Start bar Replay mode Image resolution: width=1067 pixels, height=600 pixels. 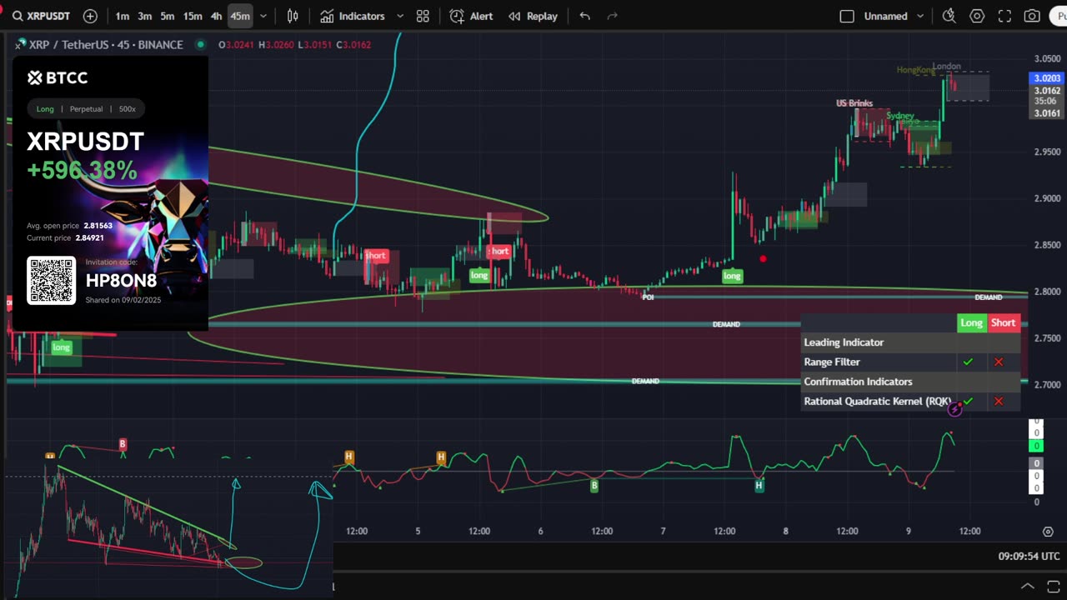[x=533, y=16]
